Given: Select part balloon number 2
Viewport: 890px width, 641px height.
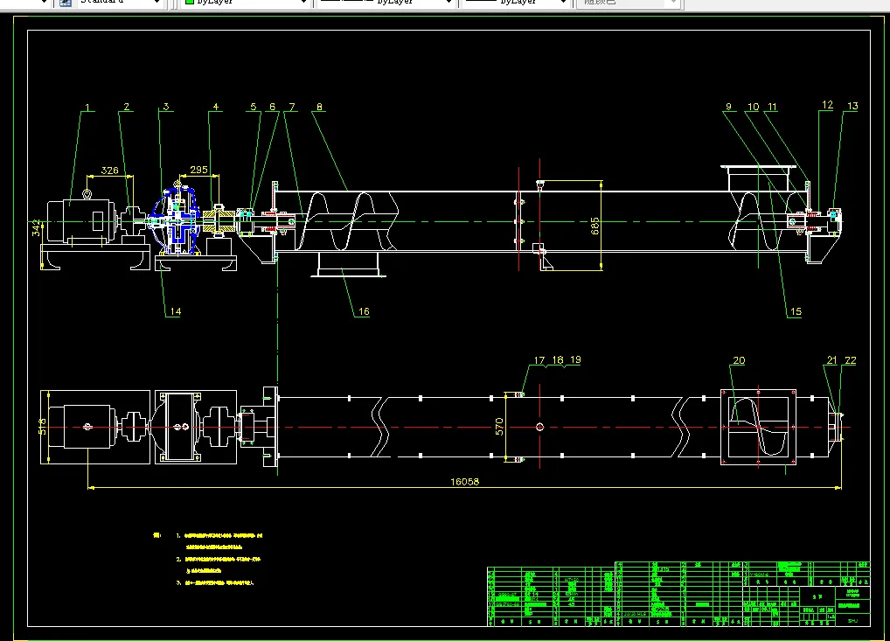Looking at the screenshot, I should (x=127, y=107).
